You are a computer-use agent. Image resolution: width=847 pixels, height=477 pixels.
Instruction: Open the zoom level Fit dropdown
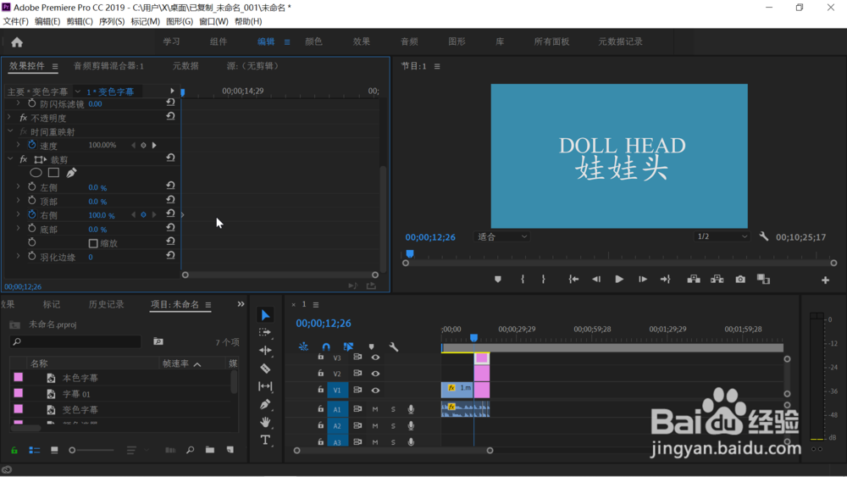click(501, 236)
